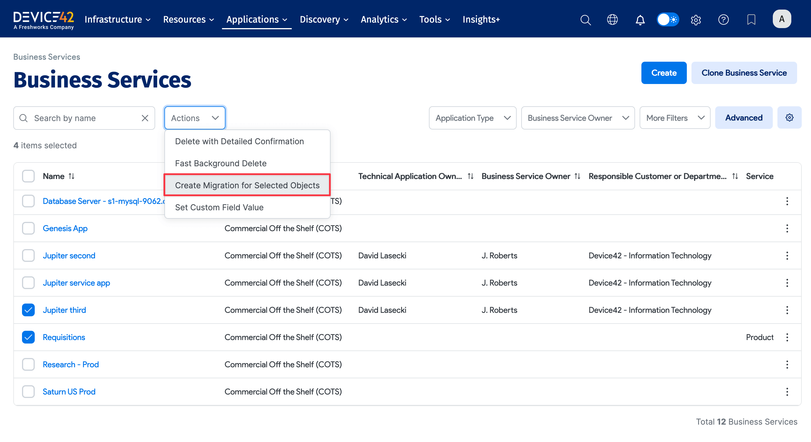Select Create Migration for Selected Objects
Screen dimensions: 811x442
[247, 185]
